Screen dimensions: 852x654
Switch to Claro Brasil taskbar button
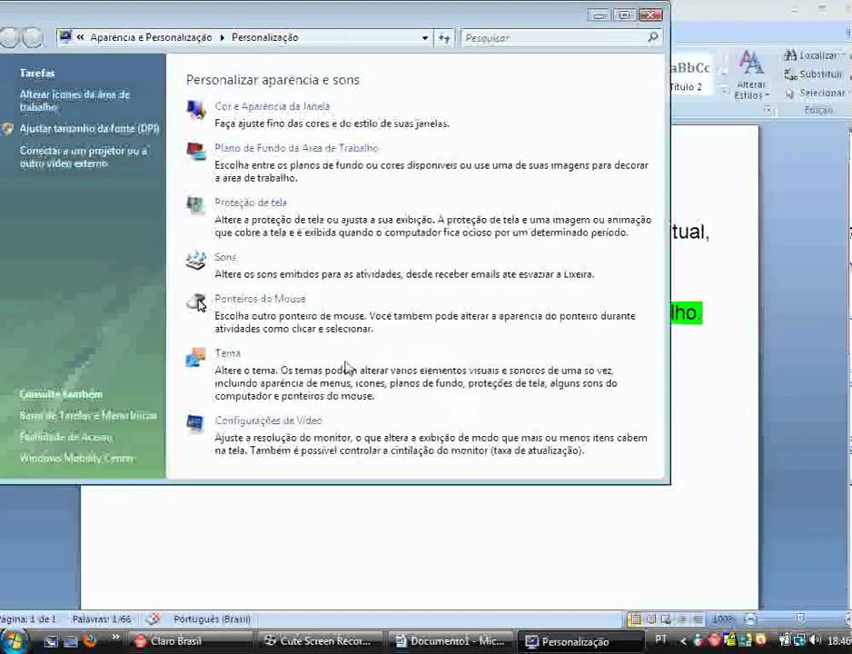pyautogui.click(x=191, y=641)
